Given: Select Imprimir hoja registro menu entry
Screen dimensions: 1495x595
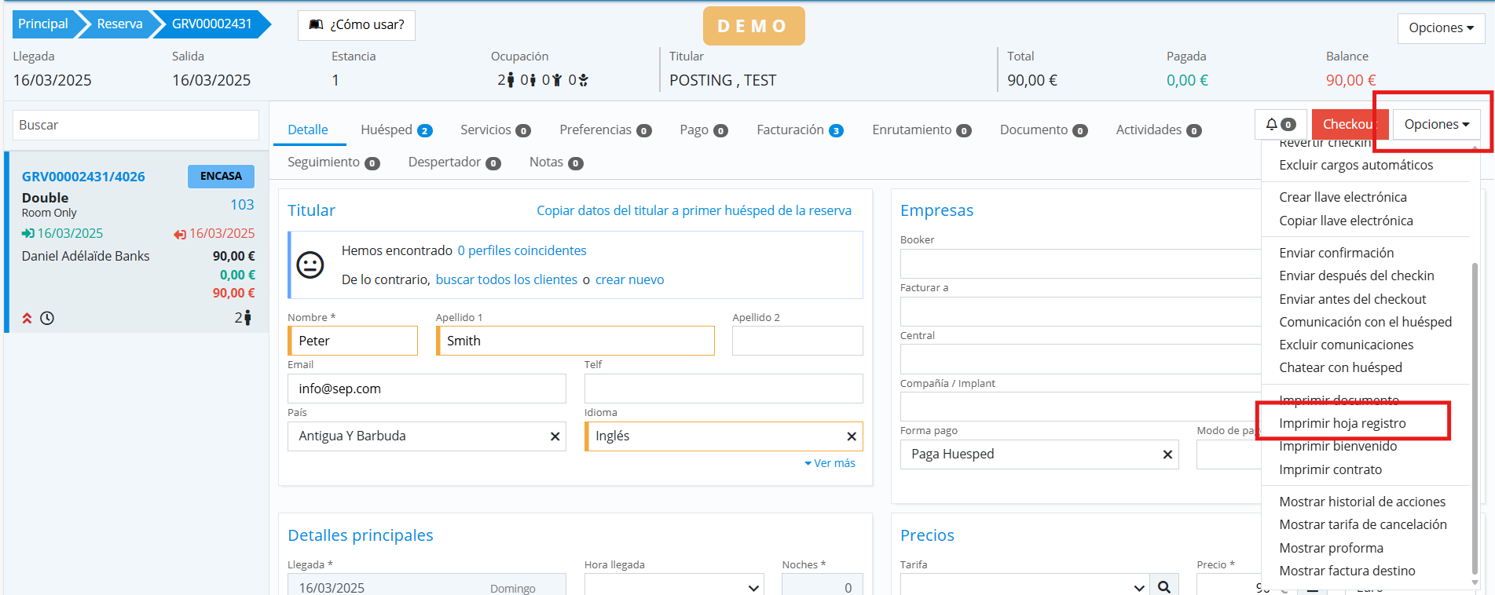Looking at the screenshot, I should tap(1342, 423).
